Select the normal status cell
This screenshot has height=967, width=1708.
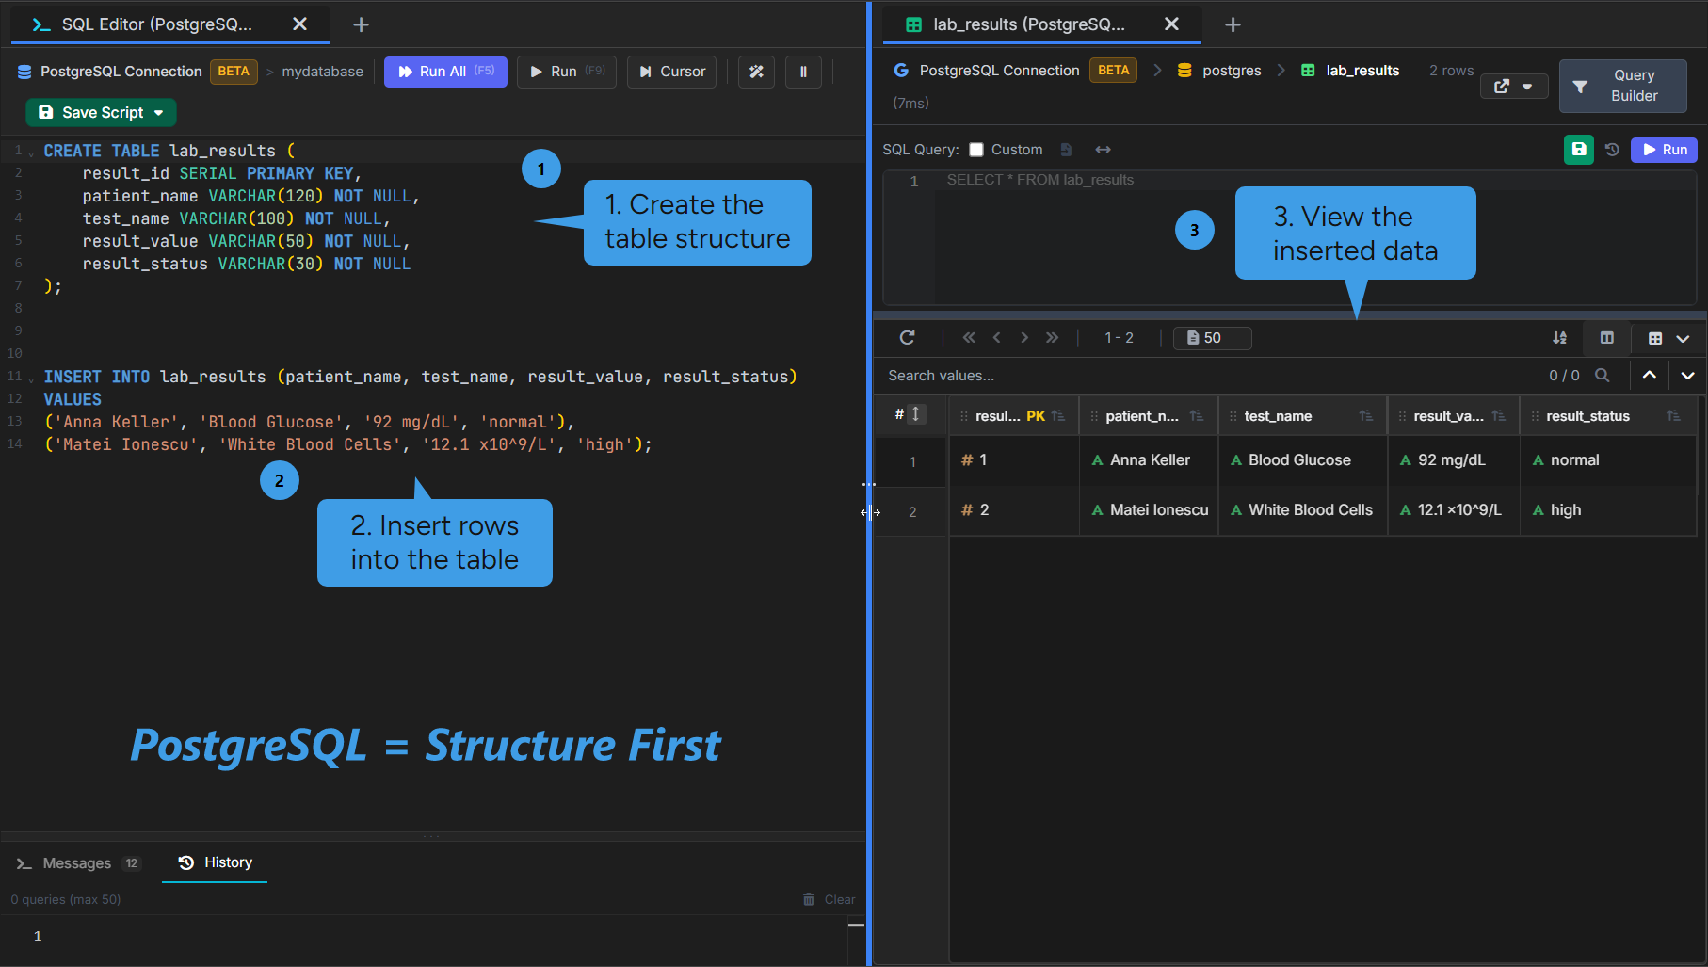pyautogui.click(x=1608, y=460)
